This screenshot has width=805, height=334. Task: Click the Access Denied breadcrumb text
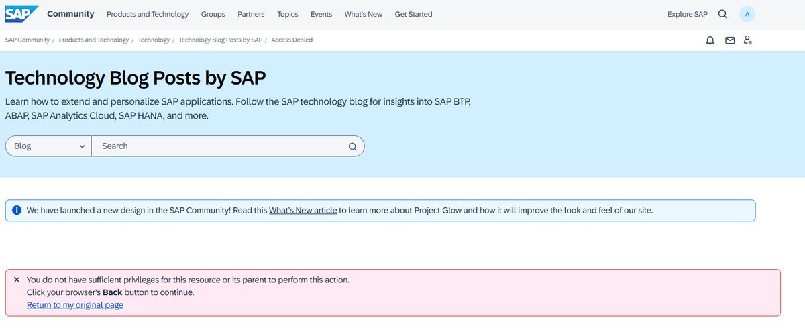tap(292, 40)
